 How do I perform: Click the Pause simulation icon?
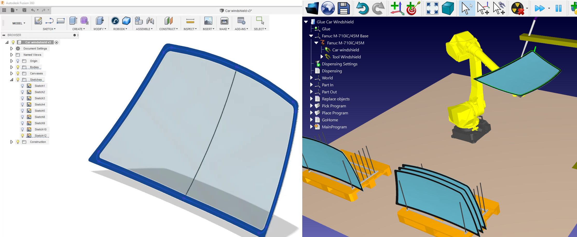[558, 8]
